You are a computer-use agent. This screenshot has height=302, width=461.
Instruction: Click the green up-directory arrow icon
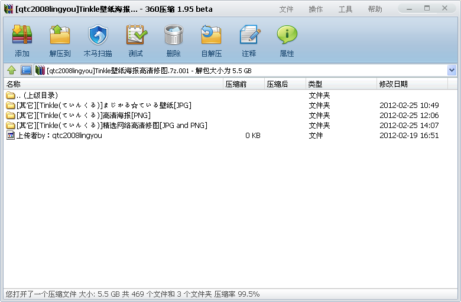[11, 70]
